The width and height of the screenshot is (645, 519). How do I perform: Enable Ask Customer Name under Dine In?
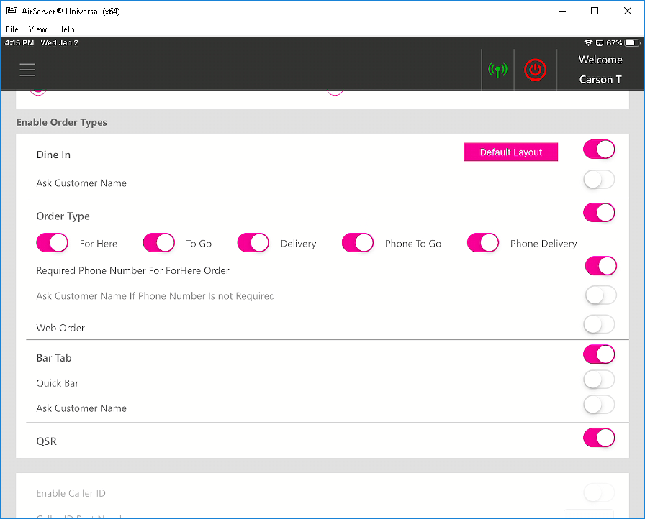pos(599,180)
